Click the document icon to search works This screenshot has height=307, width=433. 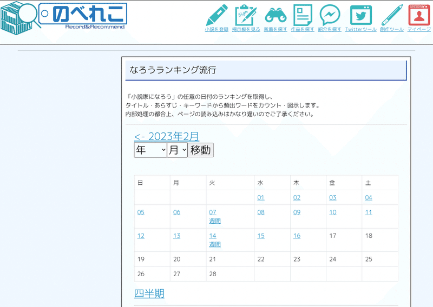point(303,15)
